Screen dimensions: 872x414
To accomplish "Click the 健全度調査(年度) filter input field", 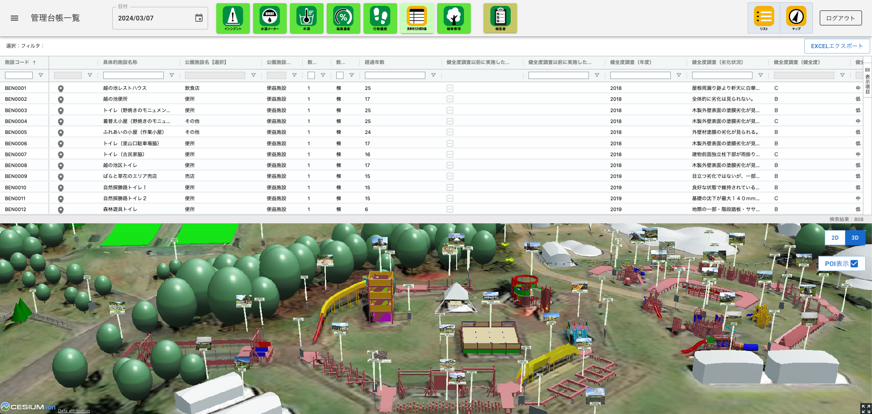I will click(640, 75).
